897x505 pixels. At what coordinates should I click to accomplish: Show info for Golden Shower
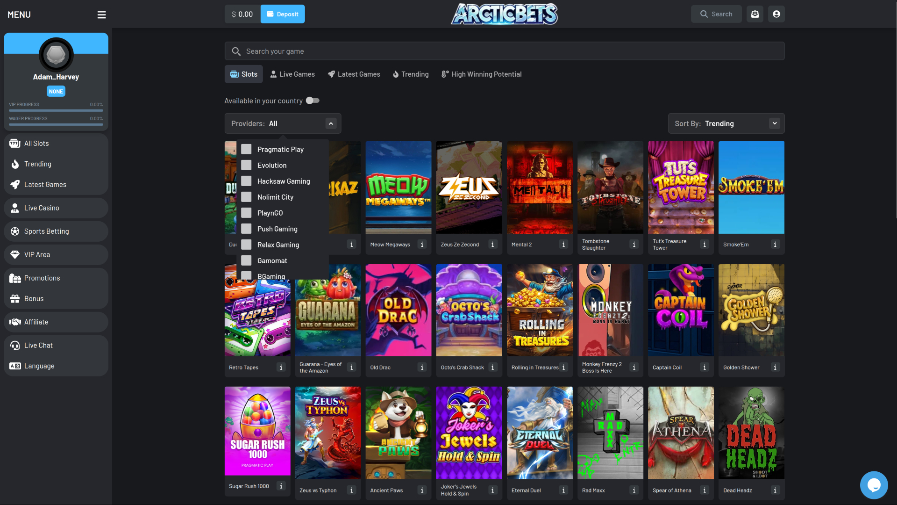point(775,368)
